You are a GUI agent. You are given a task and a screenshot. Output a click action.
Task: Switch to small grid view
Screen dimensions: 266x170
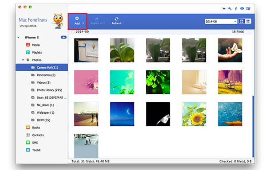[x=248, y=21]
